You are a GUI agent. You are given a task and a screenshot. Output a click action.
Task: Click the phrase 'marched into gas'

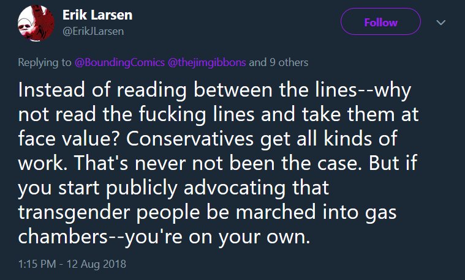click(316, 213)
